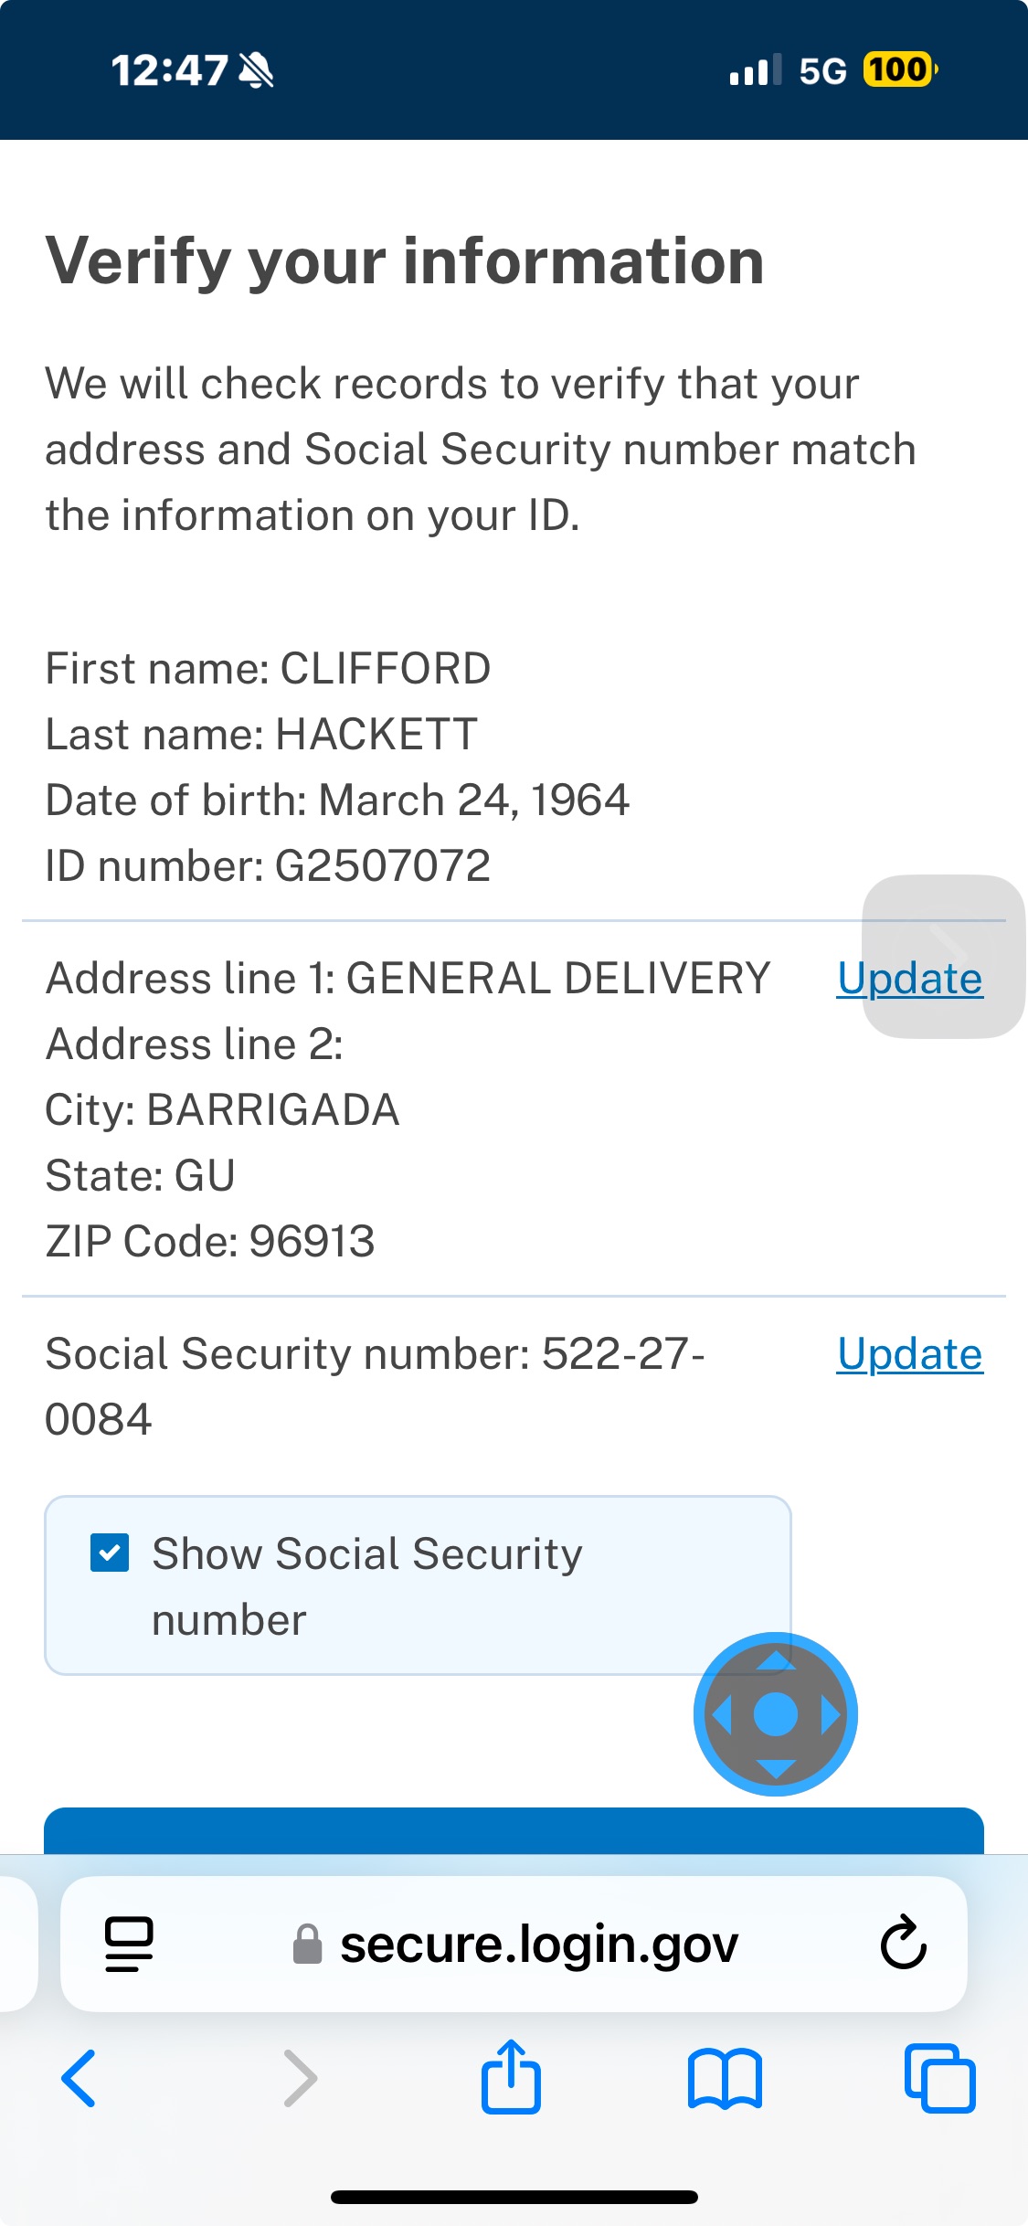Viewport: 1028px width, 2226px height.
Task: Open Safari bookmarks
Action: pos(725,2078)
